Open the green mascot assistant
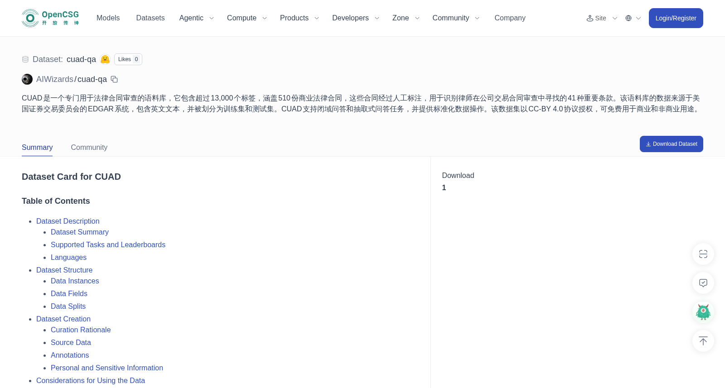The image size is (725, 388). click(x=703, y=312)
